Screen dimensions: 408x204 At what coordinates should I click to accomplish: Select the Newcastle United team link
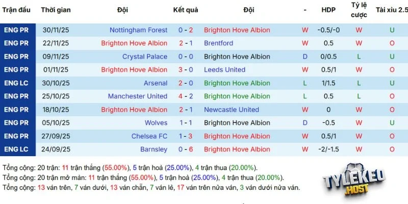pyautogui.click(x=232, y=110)
